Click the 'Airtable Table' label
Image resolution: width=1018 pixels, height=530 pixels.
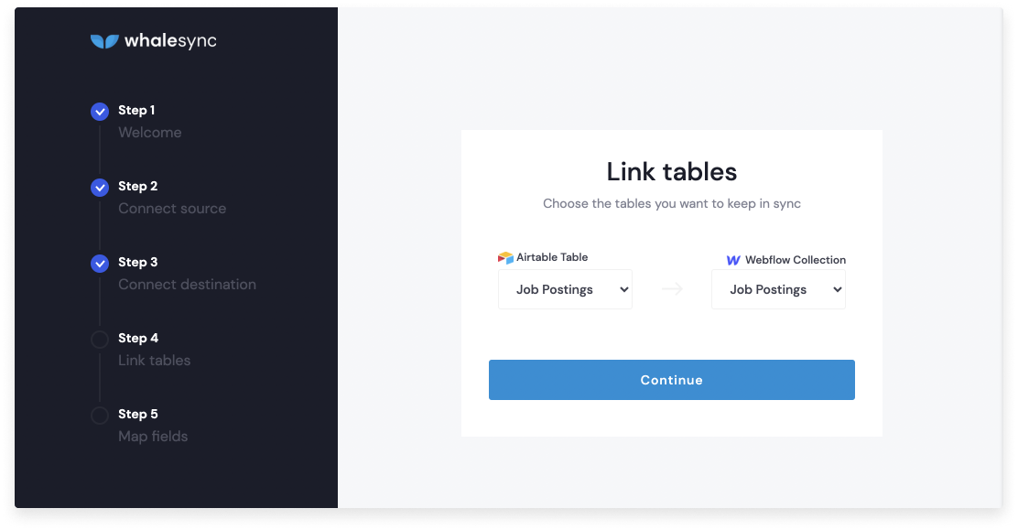tap(552, 257)
